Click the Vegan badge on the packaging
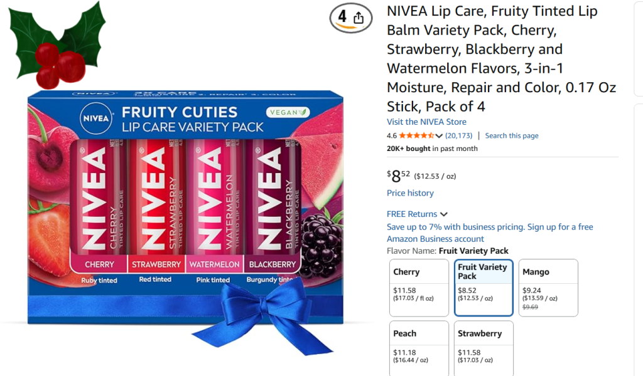The height and width of the screenshot is (376, 643). tap(288, 113)
